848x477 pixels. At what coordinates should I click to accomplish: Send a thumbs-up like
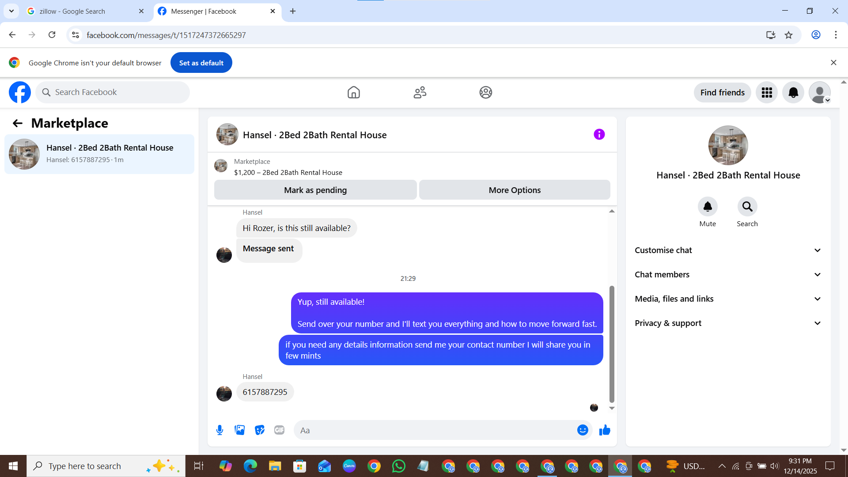click(x=605, y=430)
